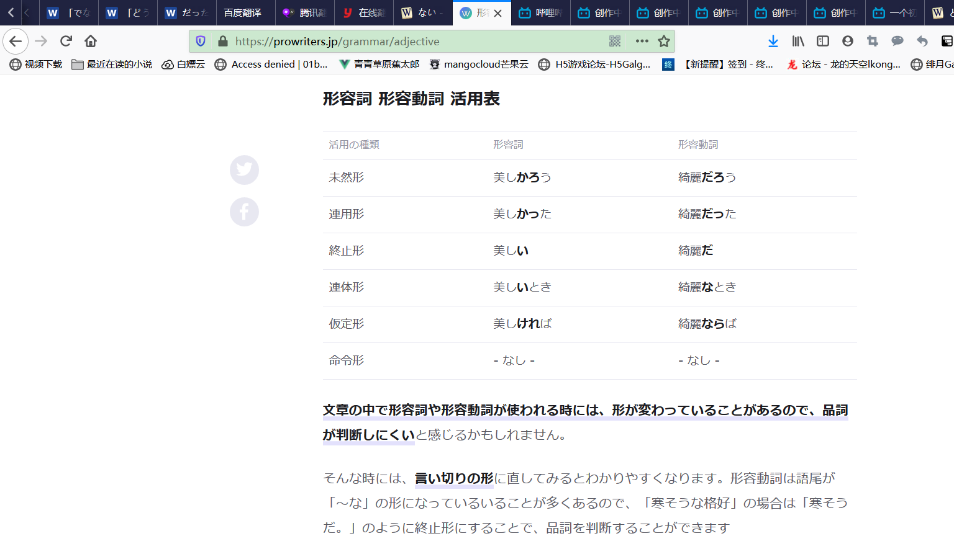Select the 綺麗だろう cell

click(707, 177)
